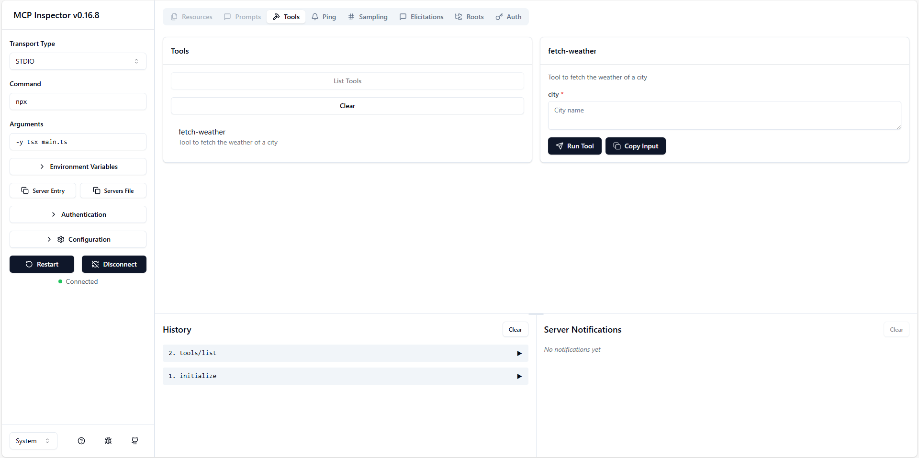Click the Copy Input button
919x458 pixels.
click(x=636, y=146)
